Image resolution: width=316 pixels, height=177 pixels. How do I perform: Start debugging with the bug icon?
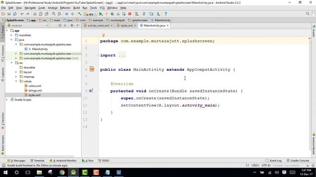click(112, 14)
